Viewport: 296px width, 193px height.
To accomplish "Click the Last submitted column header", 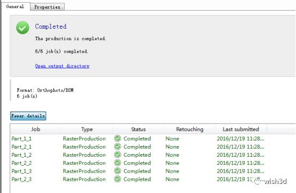I will pos(241,129).
